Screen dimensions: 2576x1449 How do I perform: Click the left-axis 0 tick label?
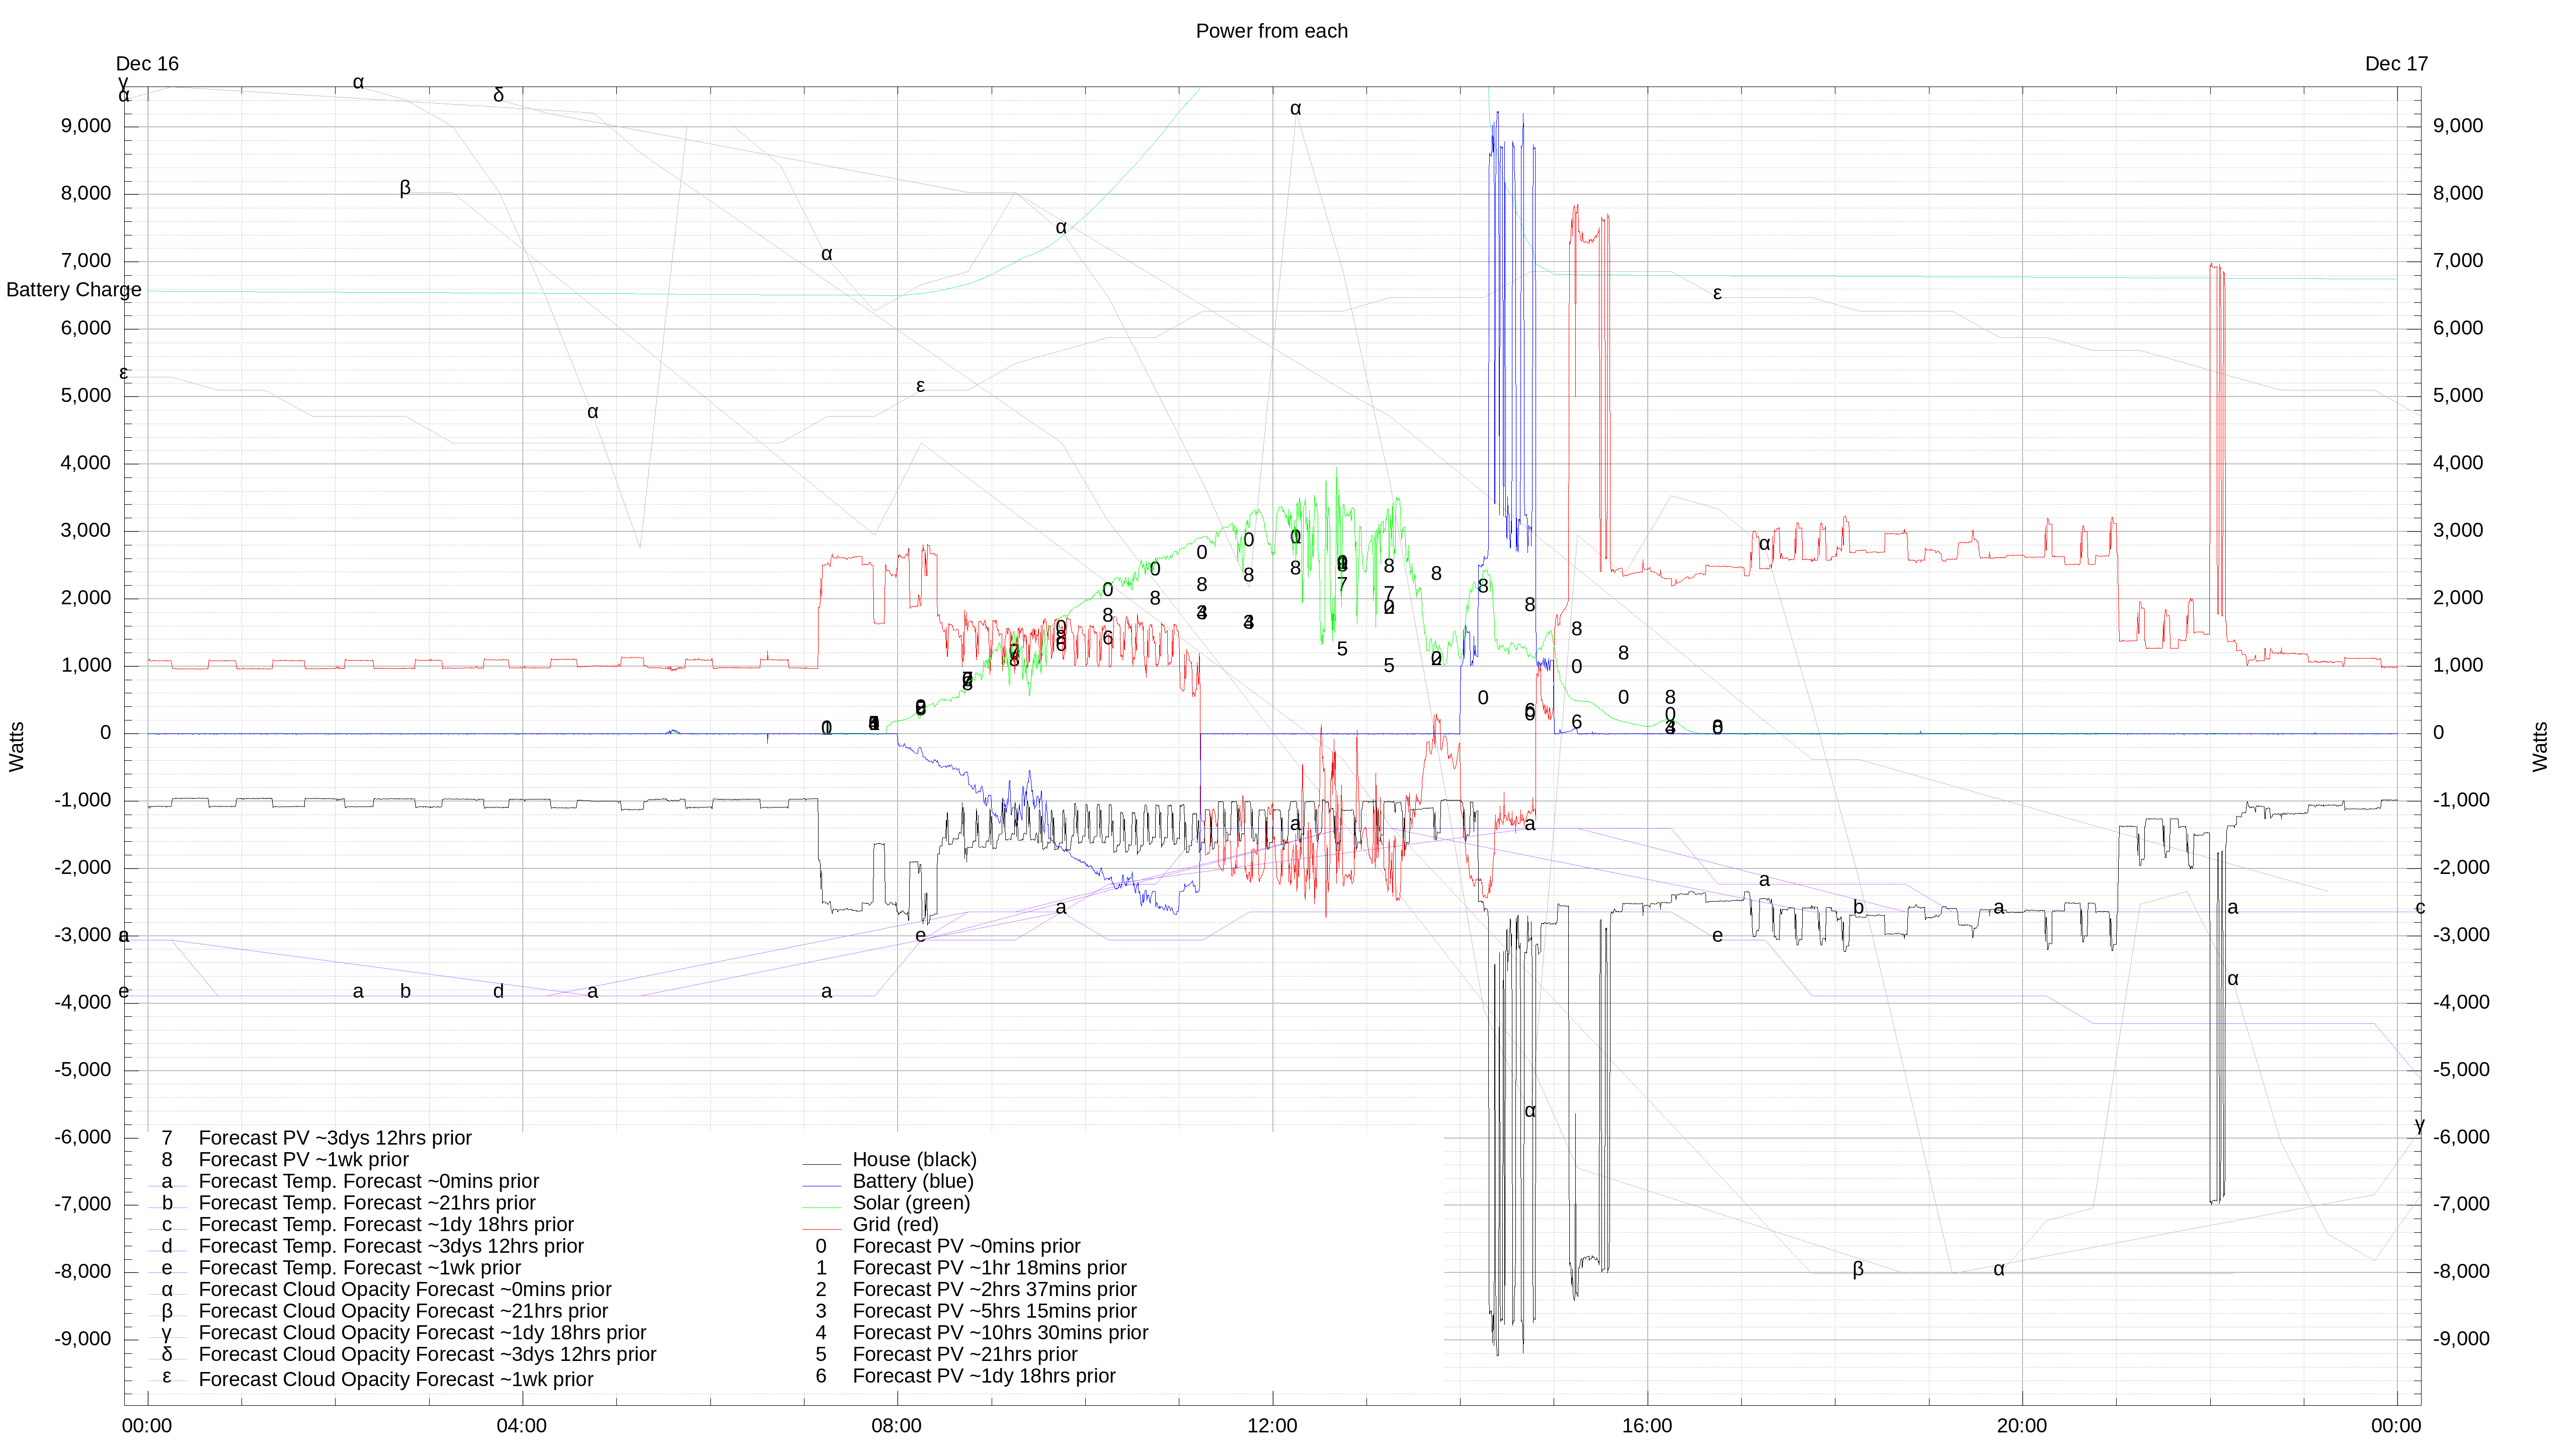(x=105, y=733)
